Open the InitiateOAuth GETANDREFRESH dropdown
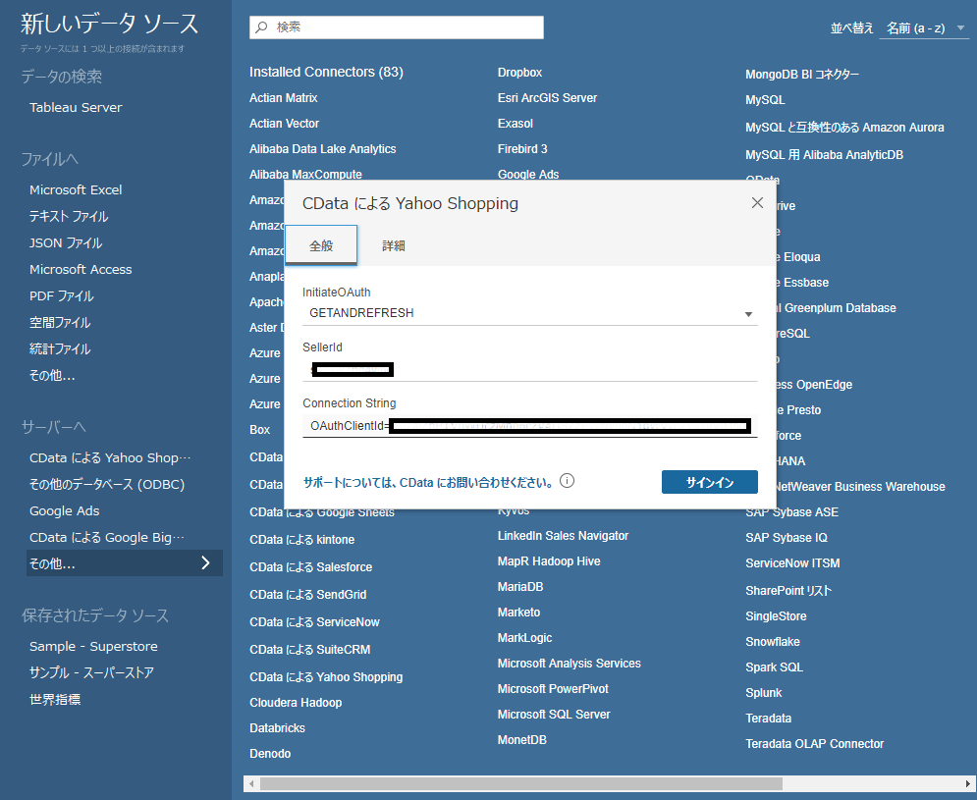The width and height of the screenshot is (977, 800). (529, 313)
